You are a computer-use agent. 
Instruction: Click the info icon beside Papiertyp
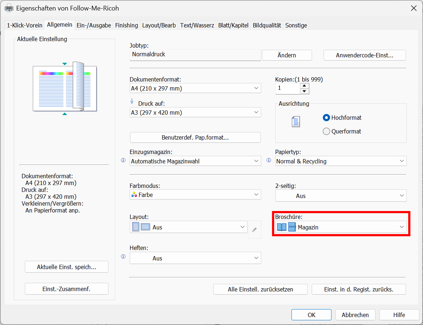269,161
